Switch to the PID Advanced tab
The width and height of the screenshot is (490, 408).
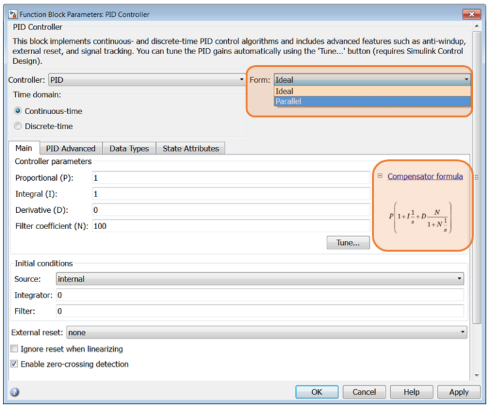71,149
